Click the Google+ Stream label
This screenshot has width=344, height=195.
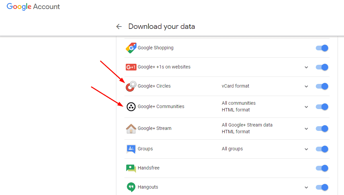point(154,128)
